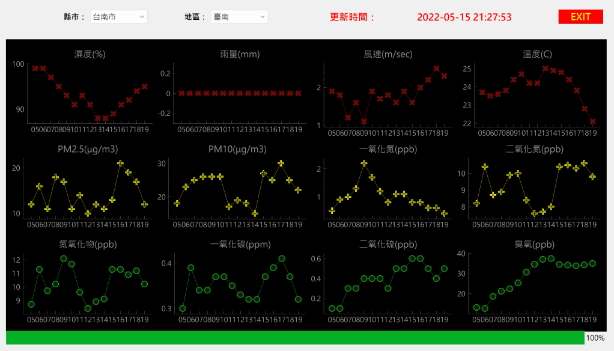The height and width of the screenshot is (351, 614).
Task: Select the 二氧化硫(ppb) chart title
Action: (388, 245)
